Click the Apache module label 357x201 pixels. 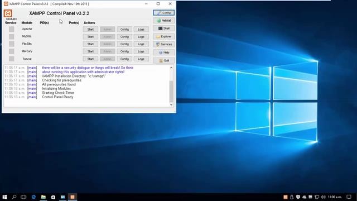[x=27, y=29]
